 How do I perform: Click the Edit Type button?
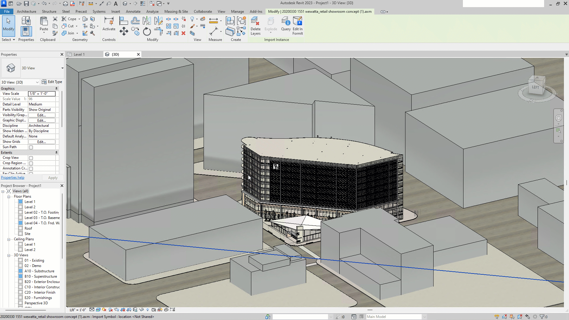pos(52,82)
